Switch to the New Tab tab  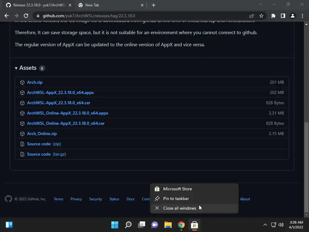tap(110, 5)
